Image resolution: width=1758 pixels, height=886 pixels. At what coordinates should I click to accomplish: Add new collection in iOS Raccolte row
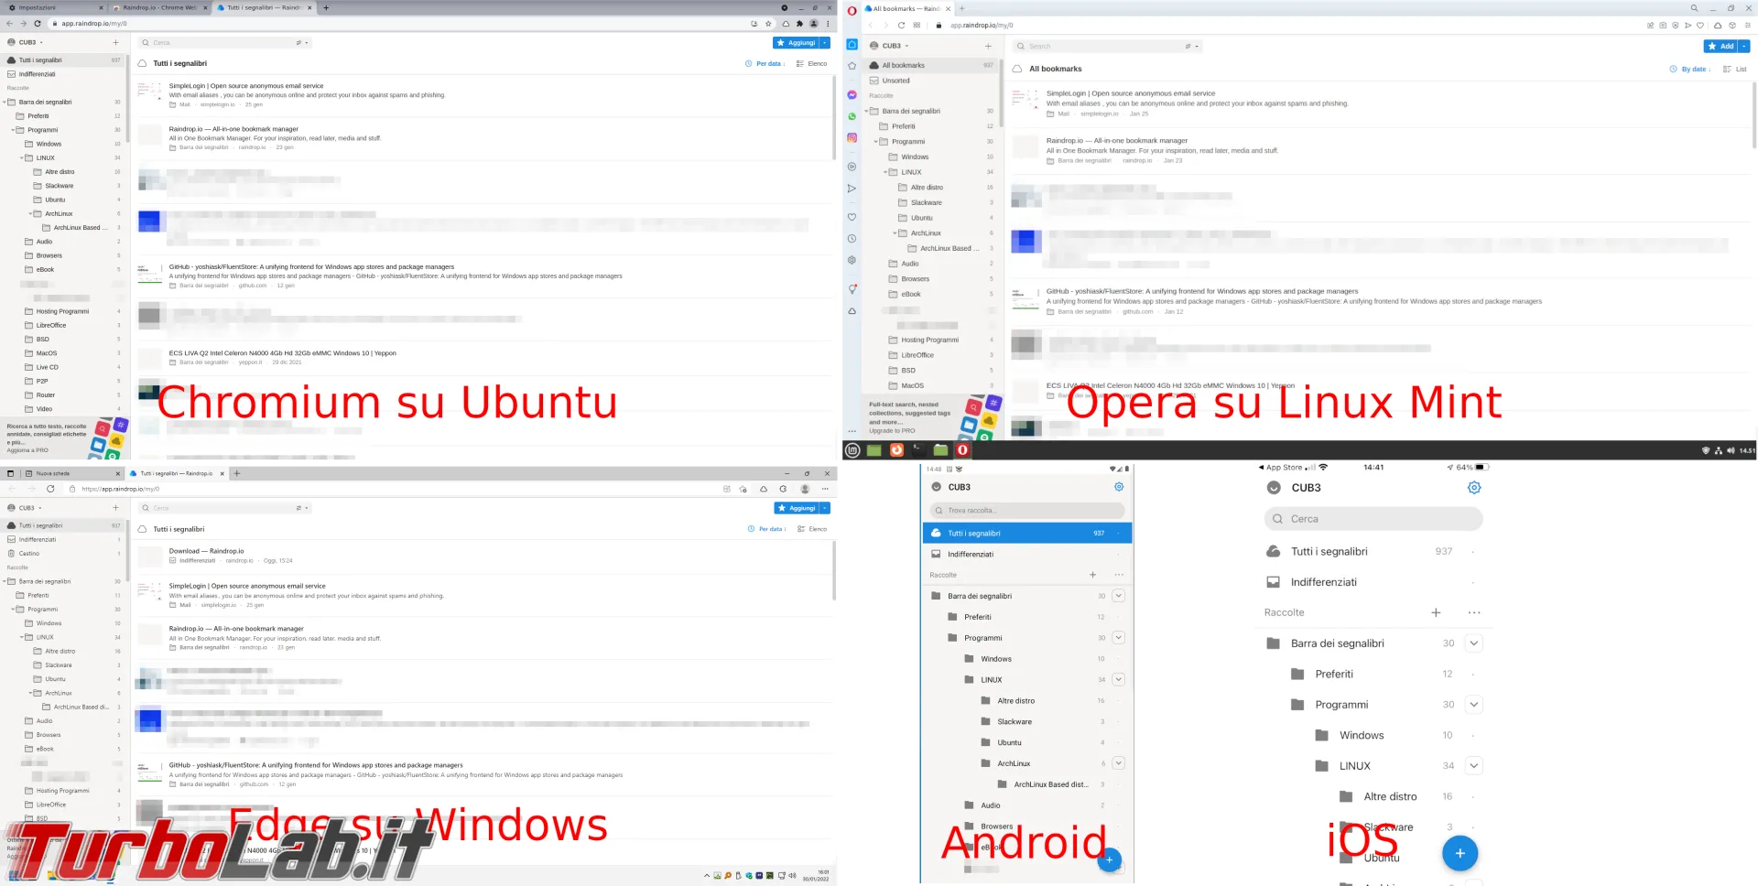click(1436, 612)
